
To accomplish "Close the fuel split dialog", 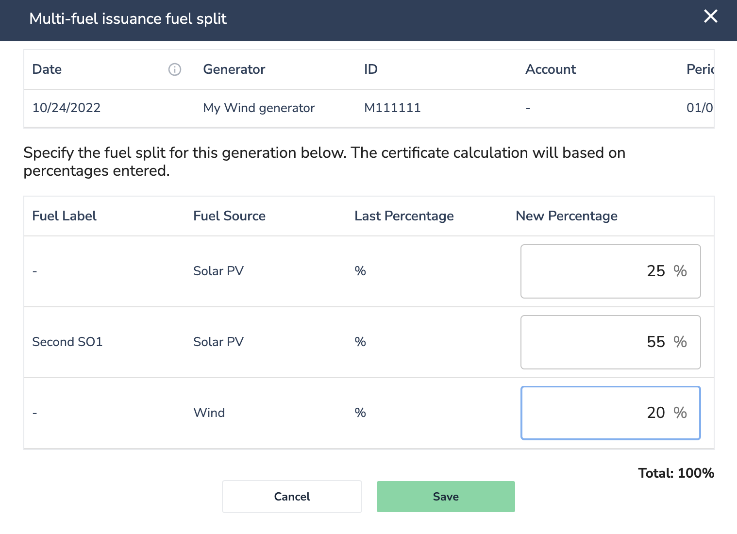I will 711,17.
